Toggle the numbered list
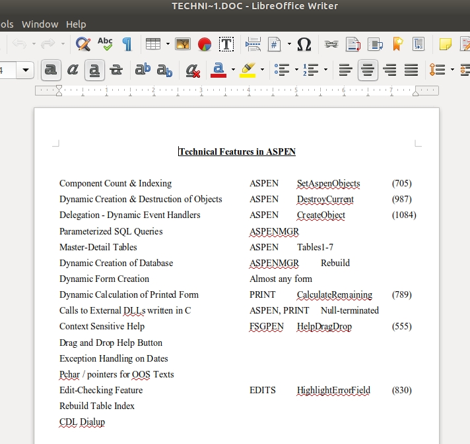 [x=310, y=70]
